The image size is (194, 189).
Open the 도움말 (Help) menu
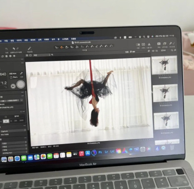(73, 39)
